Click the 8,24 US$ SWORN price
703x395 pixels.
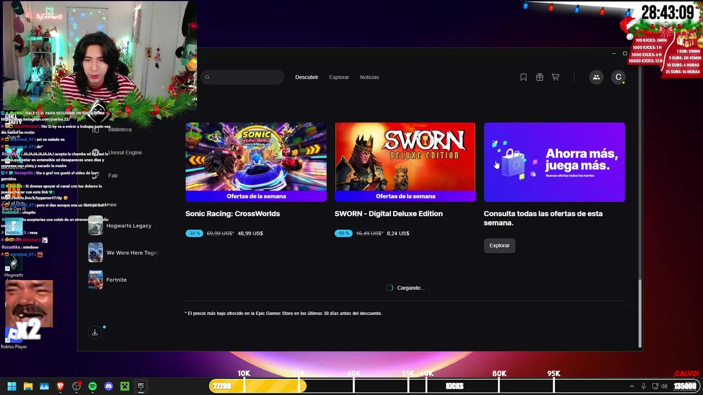pos(398,233)
